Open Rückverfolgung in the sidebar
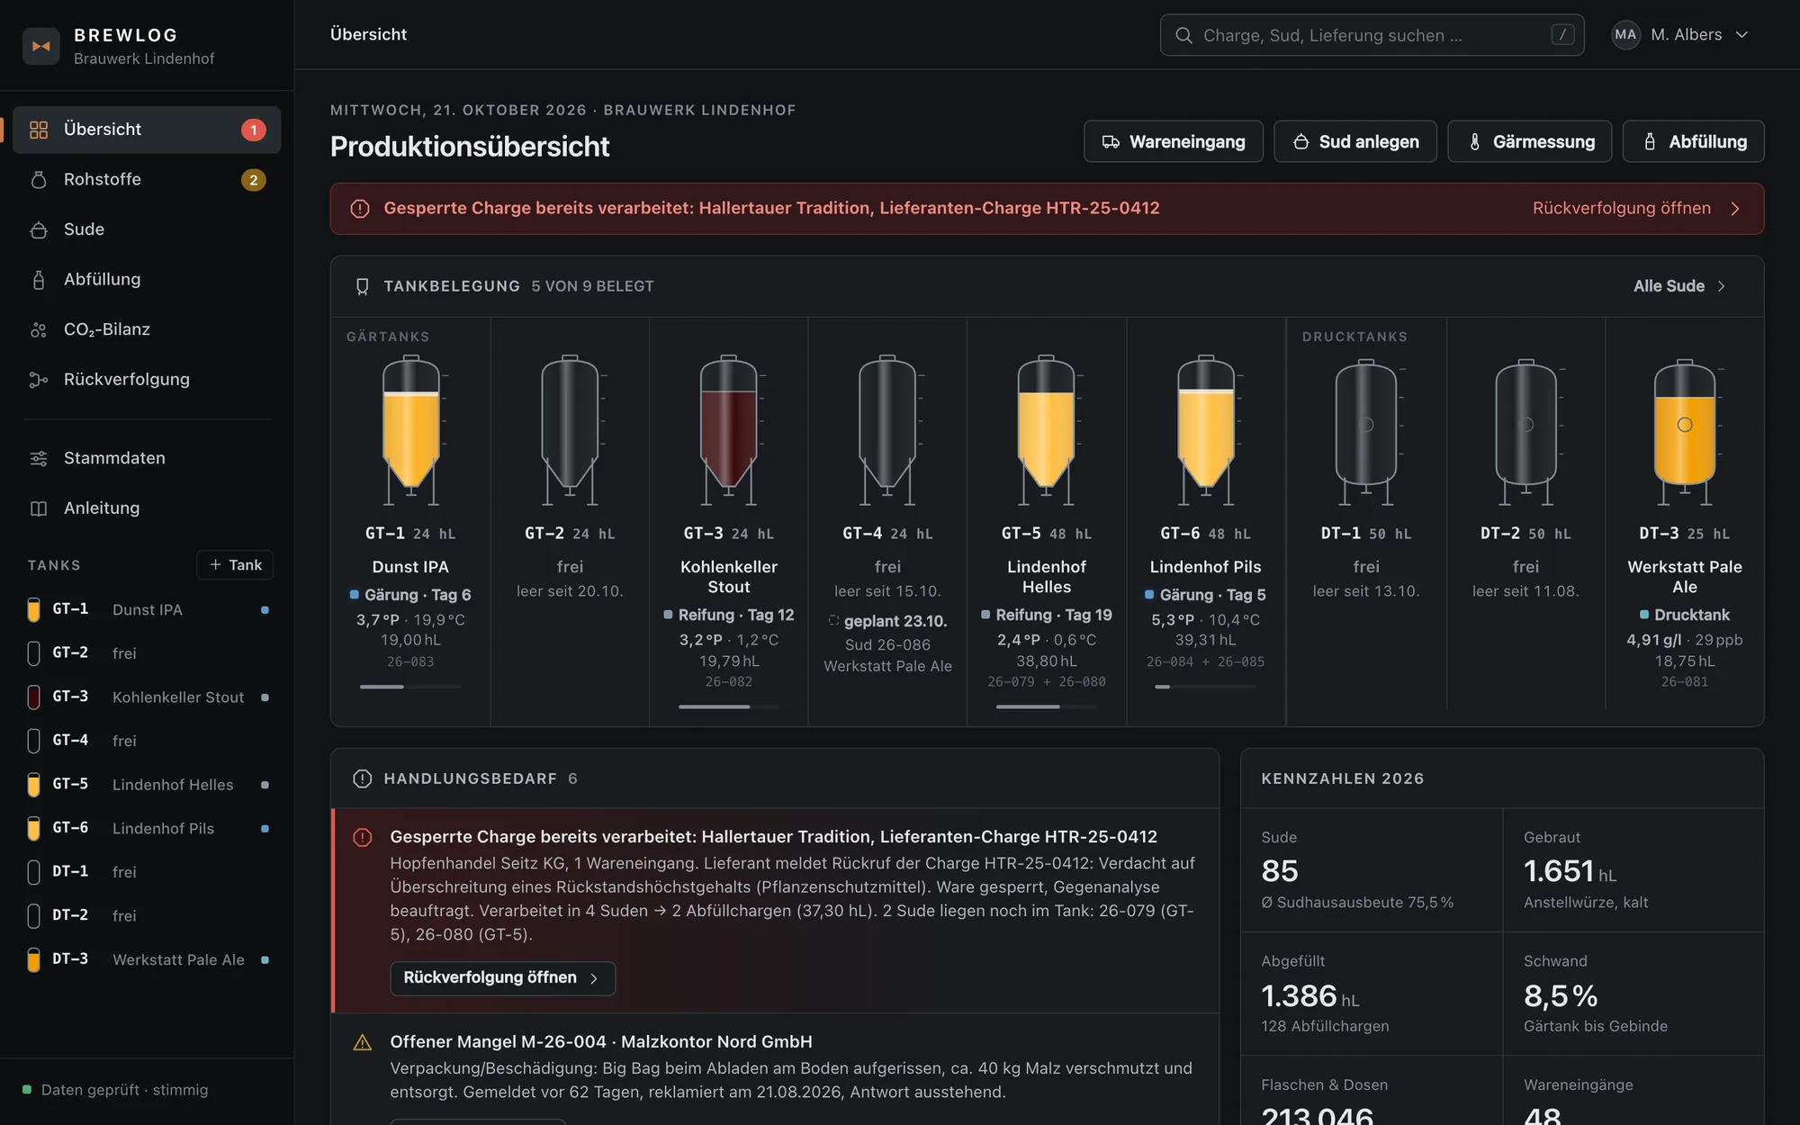The height and width of the screenshot is (1125, 1800). click(x=147, y=379)
